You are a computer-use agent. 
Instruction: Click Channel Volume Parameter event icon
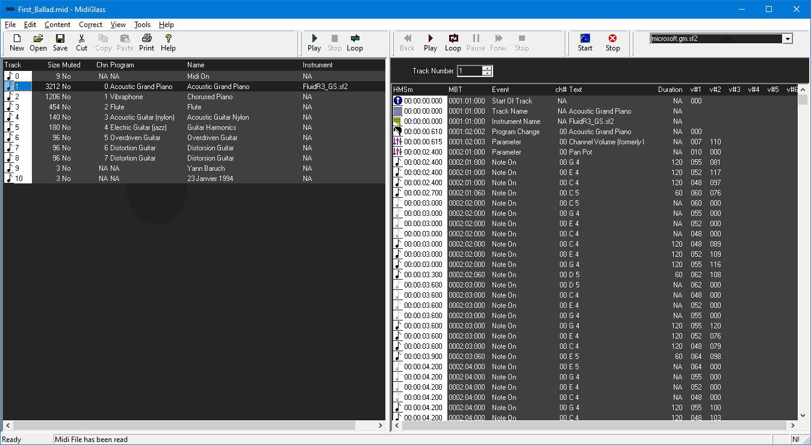pyautogui.click(x=397, y=142)
